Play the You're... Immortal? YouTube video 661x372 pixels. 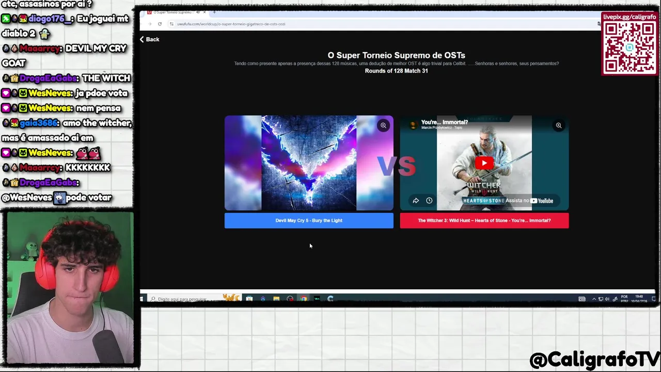pos(484,163)
